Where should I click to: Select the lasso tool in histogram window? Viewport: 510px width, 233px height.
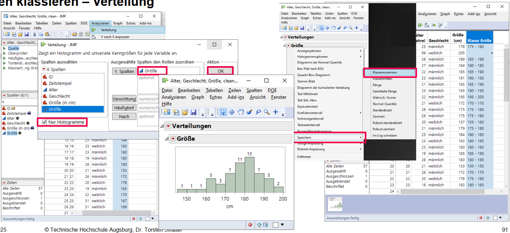[258, 112]
